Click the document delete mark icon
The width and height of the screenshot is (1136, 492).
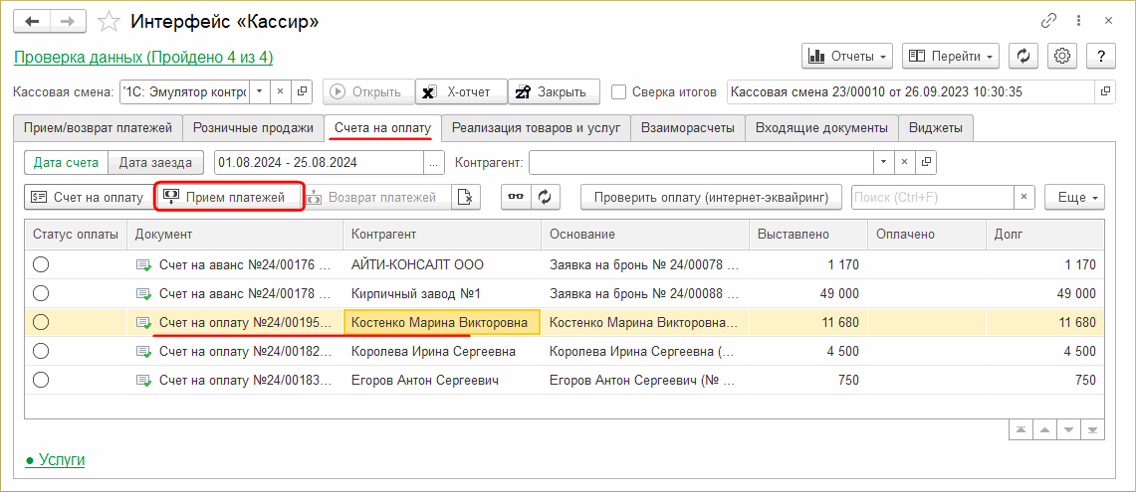pos(467,197)
